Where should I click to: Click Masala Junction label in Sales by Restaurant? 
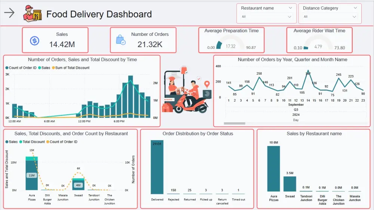355,198
